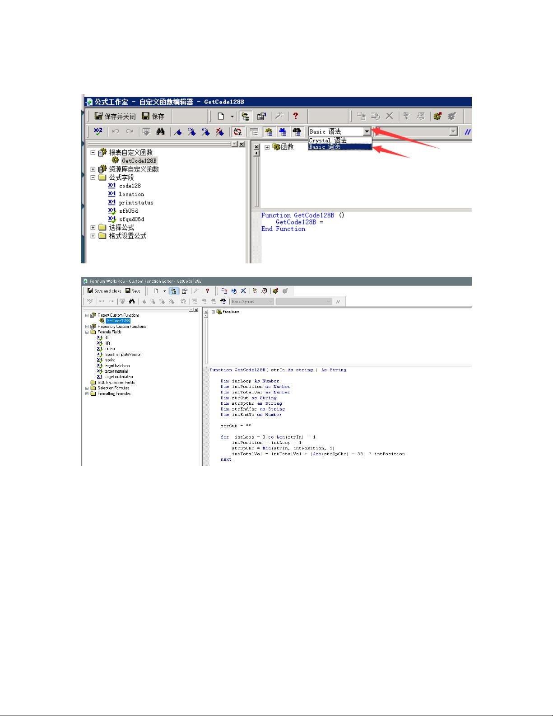Expand Functions tree in Formula Workshop
Screen dimensions: 553x716
click(213, 312)
